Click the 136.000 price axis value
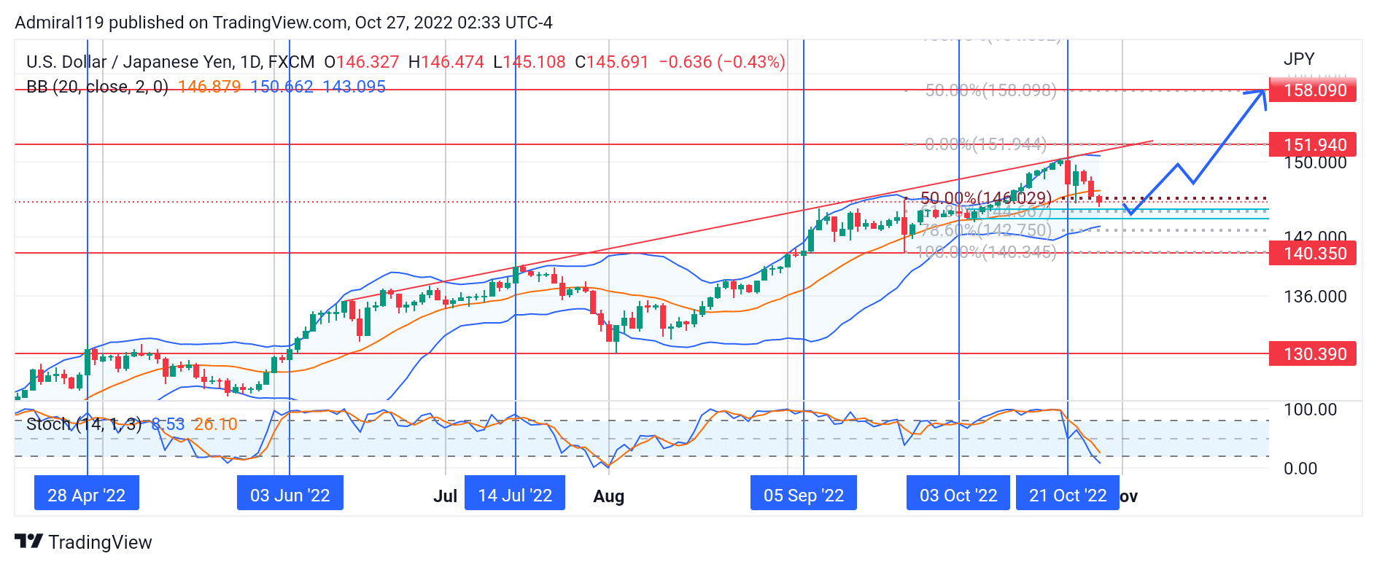 click(1315, 297)
